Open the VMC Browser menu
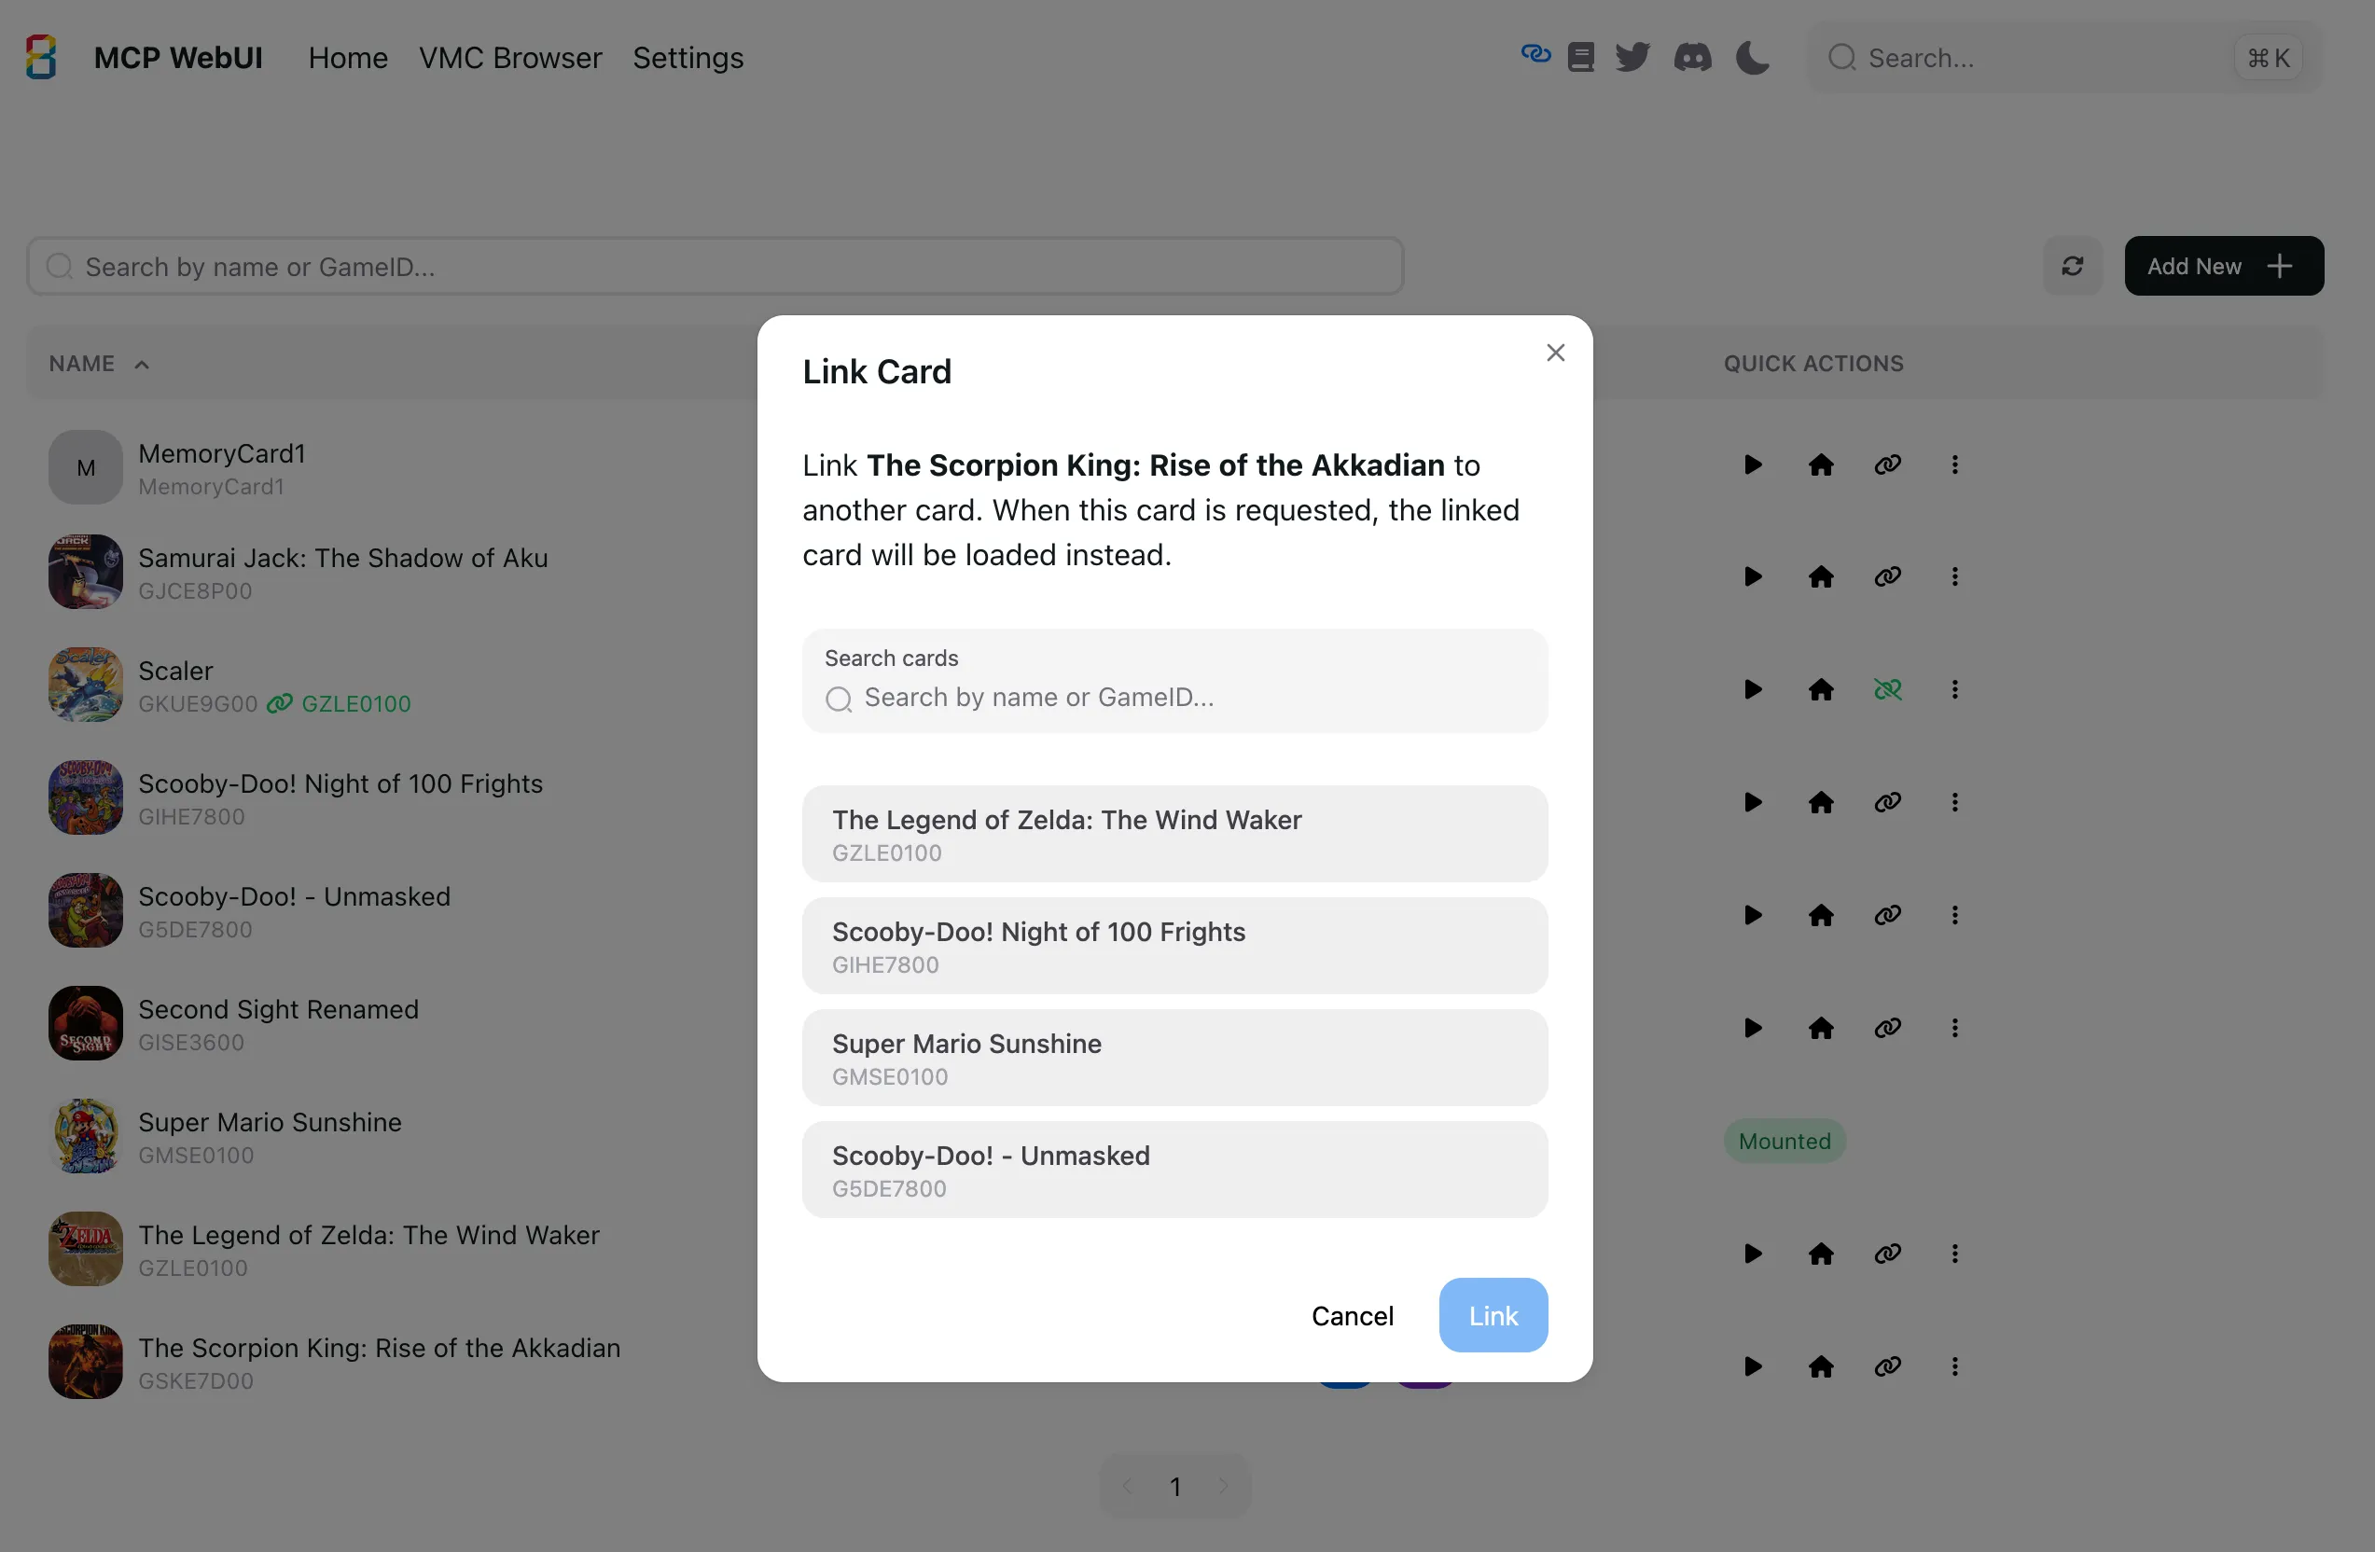Image resolution: width=2375 pixels, height=1552 pixels. (510, 58)
